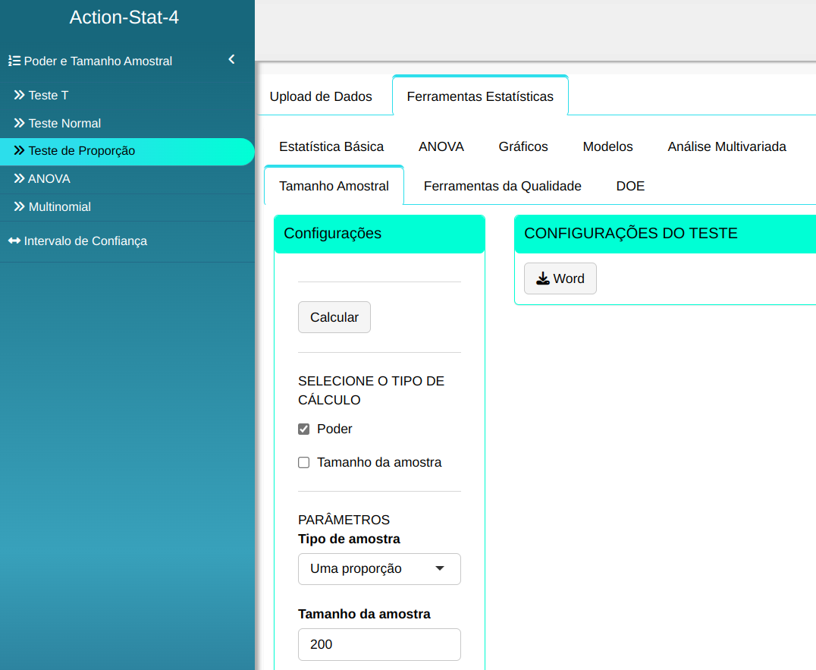Enable the Tamanho da amostra checkbox
Image resolution: width=816 pixels, height=670 pixels.
click(304, 463)
